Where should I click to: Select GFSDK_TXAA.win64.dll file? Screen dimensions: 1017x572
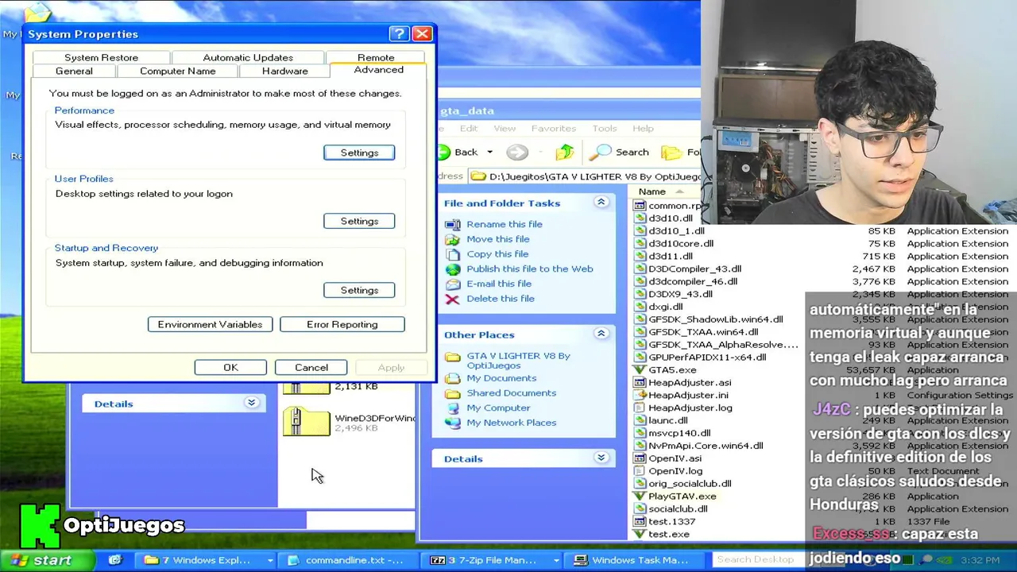point(703,332)
